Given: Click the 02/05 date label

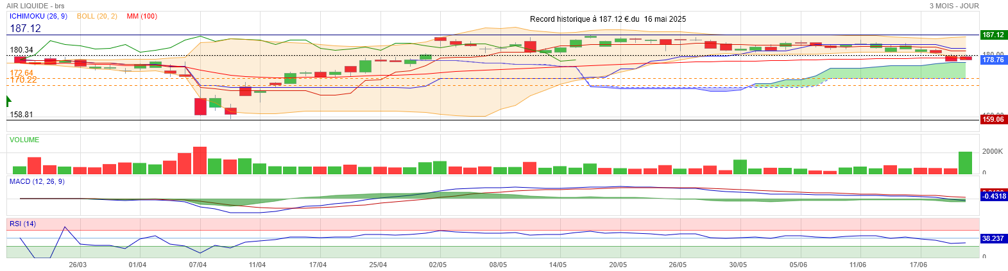Looking at the screenshot, I should (438, 265).
